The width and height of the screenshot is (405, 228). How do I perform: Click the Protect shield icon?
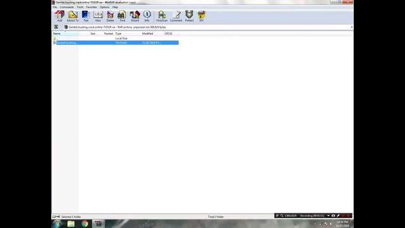click(189, 16)
